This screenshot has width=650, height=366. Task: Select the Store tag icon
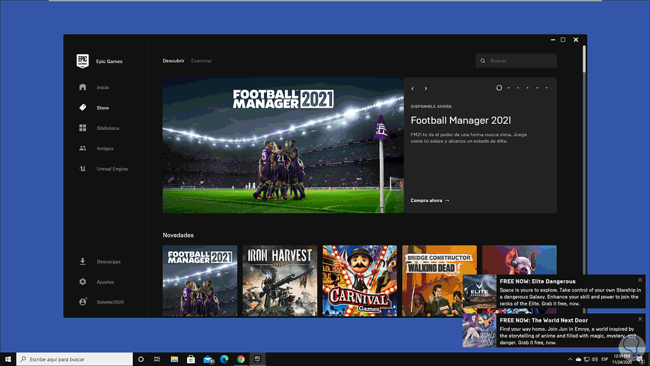(82, 108)
